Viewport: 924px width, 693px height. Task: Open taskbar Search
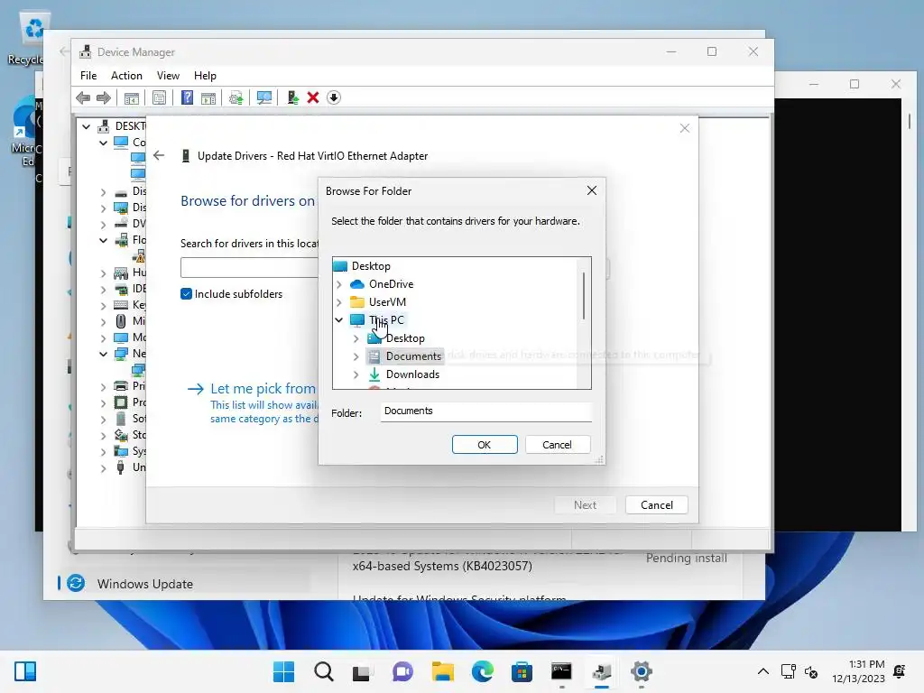(x=324, y=671)
